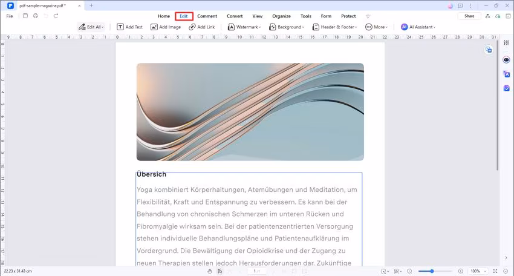Click the panel layout icon at far right
Screen dimensions: 514x276
click(x=508, y=16)
